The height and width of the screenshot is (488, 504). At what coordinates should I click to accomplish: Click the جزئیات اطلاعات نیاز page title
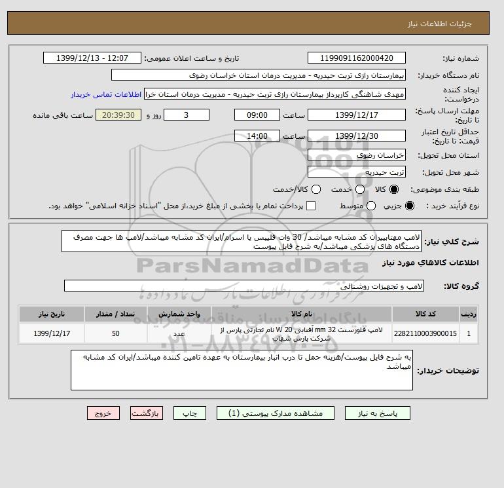(439, 24)
